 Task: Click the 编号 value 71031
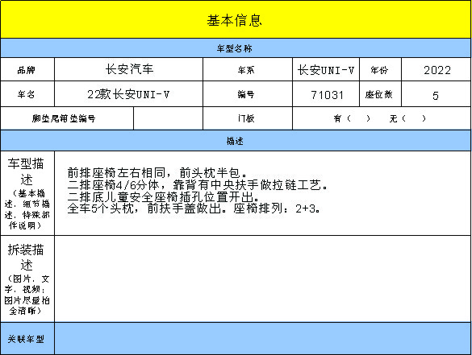coord(326,94)
